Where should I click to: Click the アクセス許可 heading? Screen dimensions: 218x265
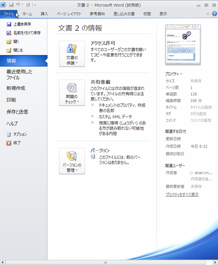point(103,43)
